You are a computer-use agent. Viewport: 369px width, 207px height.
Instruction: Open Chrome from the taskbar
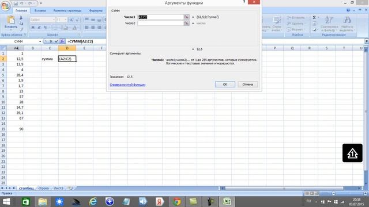click(x=176, y=202)
